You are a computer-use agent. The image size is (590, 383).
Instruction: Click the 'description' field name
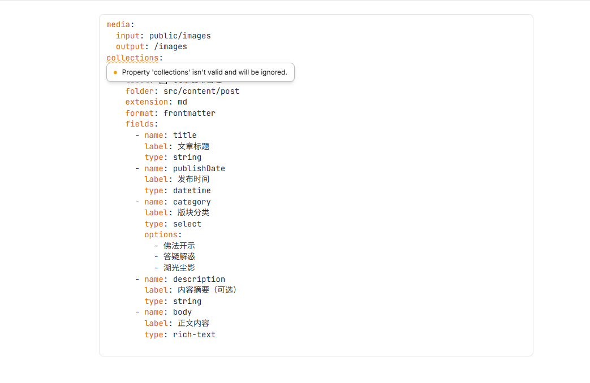coord(199,279)
